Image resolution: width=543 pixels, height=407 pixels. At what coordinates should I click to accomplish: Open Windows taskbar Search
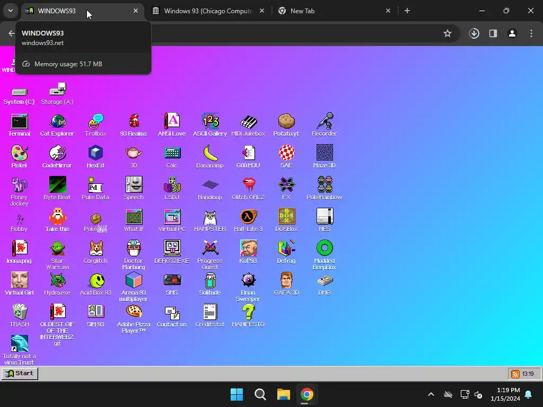(260, 394)
